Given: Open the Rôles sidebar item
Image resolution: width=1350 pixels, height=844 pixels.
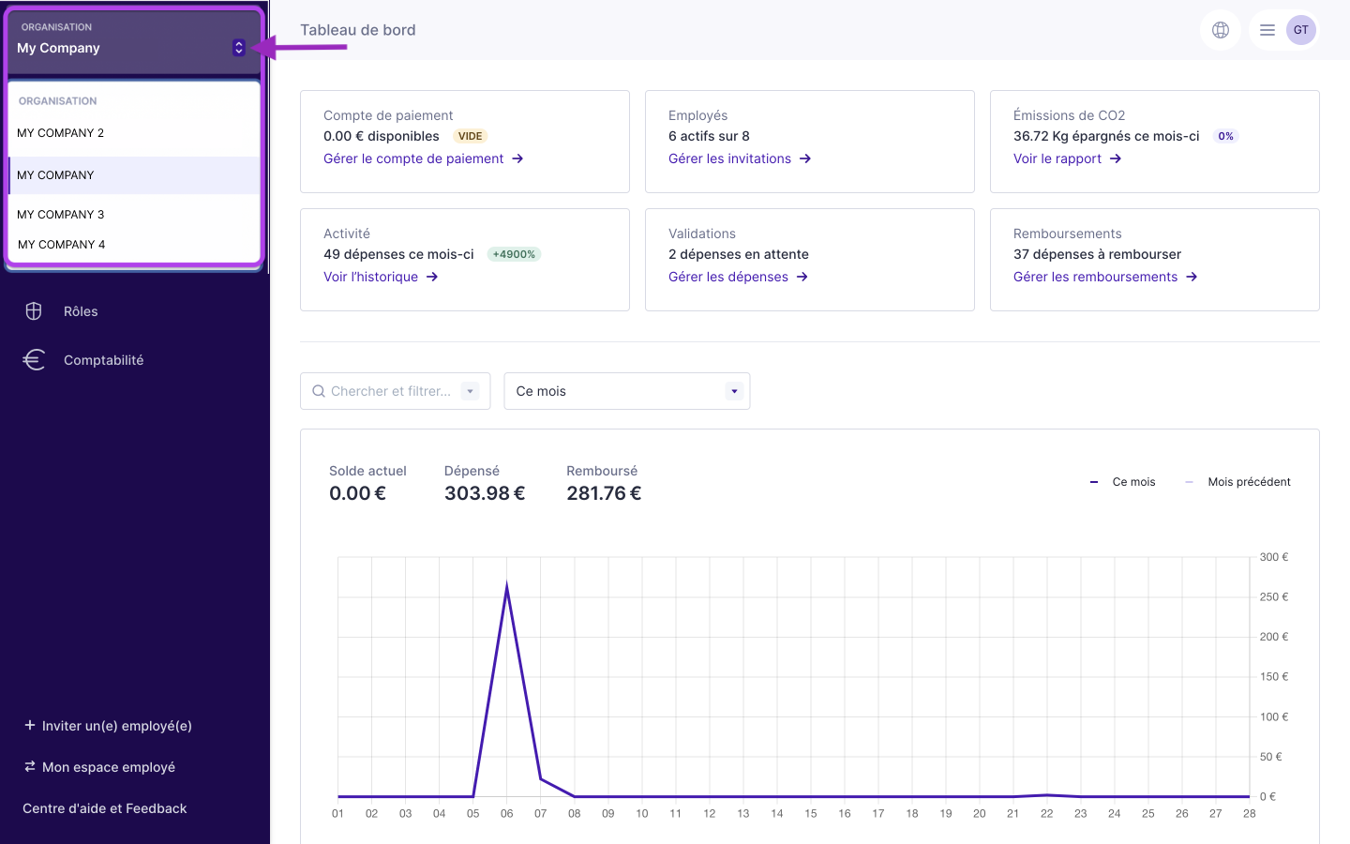Looking at the screenshot, I should coord(81,311).
